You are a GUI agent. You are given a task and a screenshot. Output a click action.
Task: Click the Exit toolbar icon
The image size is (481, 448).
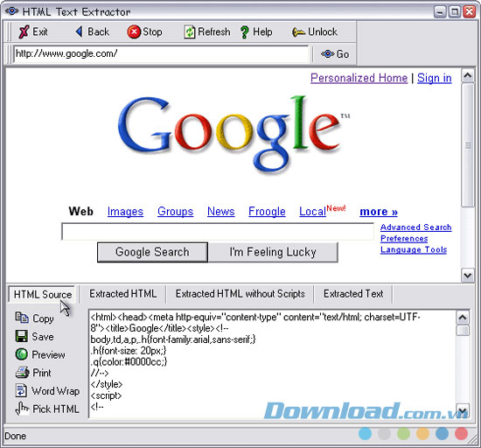click(24, 31)
